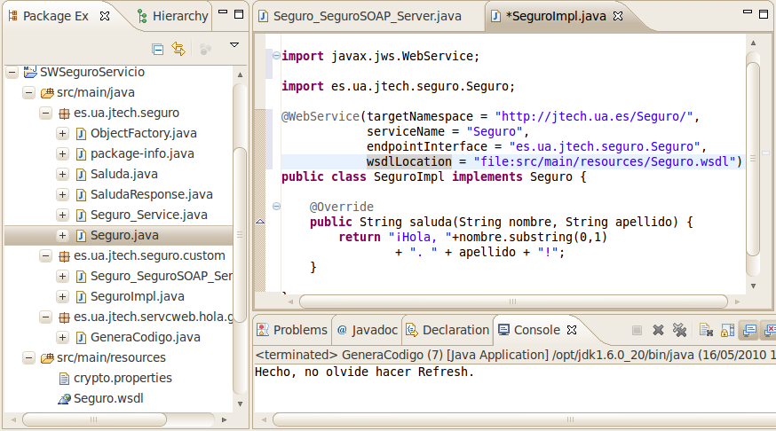This screenshot has width=776, height=431.
Task: Collapse es.ua.jtech.seguro.custom package
Action: [46, 255]
